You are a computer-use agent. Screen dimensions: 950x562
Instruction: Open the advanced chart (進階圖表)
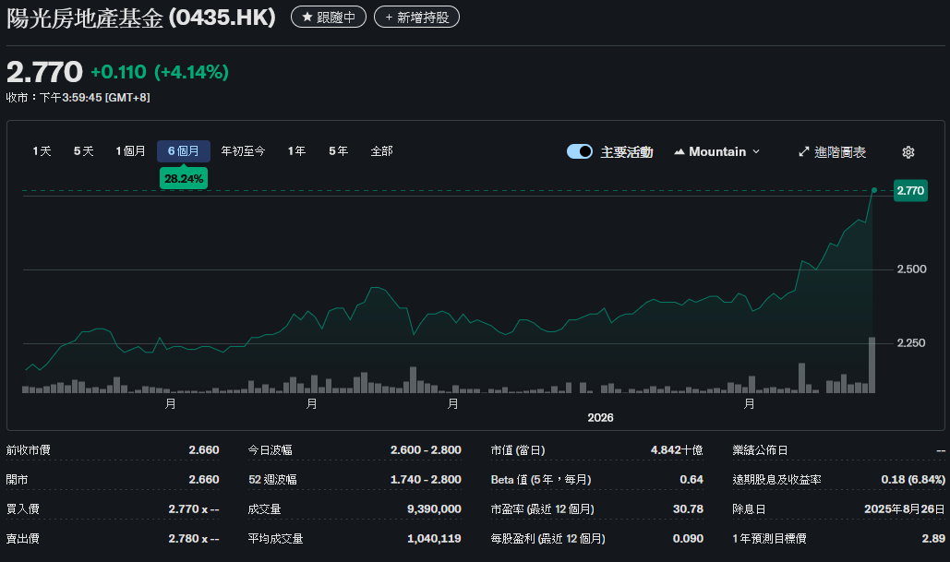tap(832, 152)
